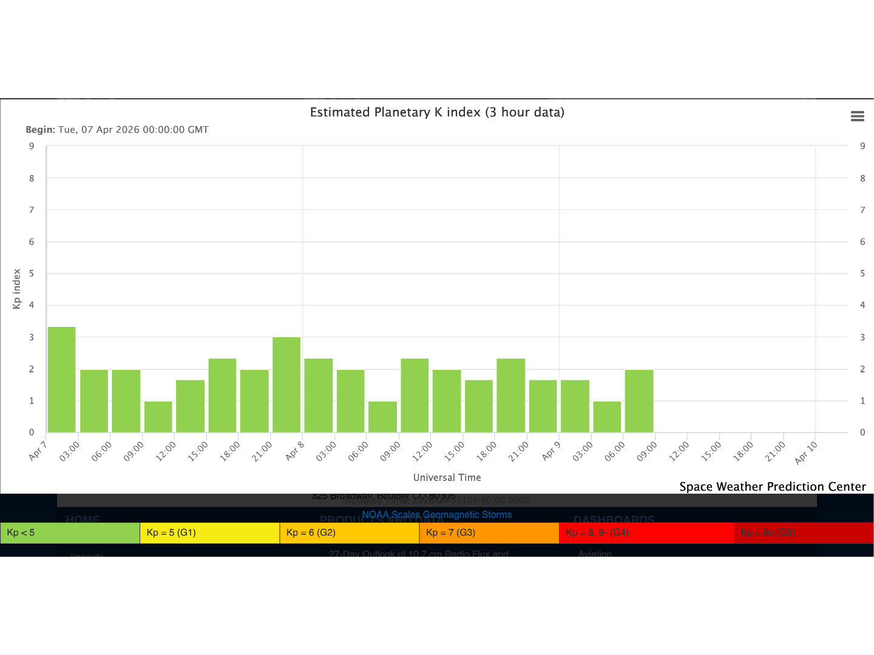Click the Kp = 6 (G2) legend block
Screen dimensions: 874x655
coord(349,533)
